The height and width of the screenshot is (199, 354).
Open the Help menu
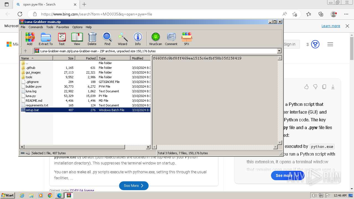tap(88, 27)
